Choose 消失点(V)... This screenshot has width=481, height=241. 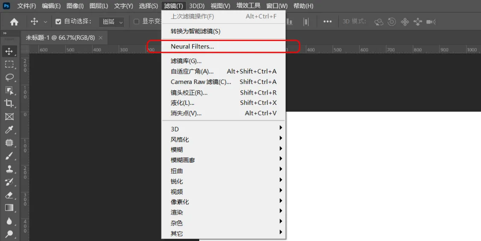pyautogui.click(x=224, y=113)
